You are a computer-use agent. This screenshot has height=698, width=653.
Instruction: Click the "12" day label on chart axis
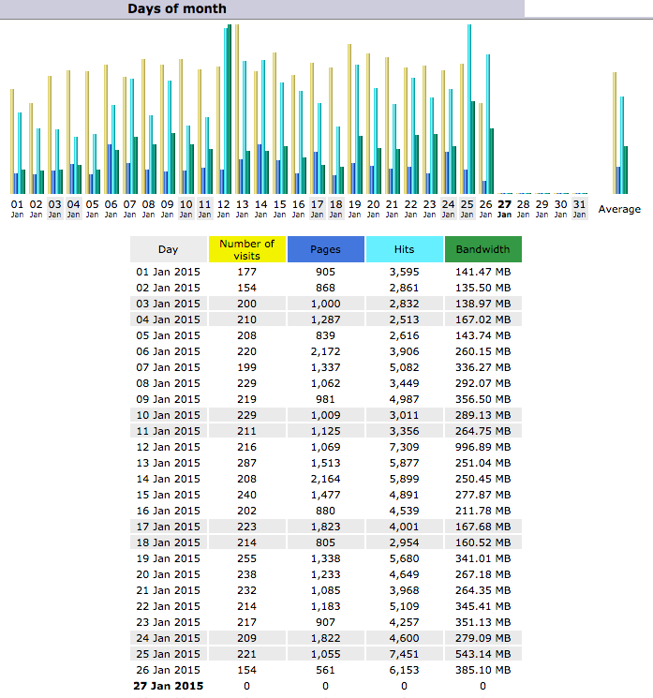tap(224, 203)
